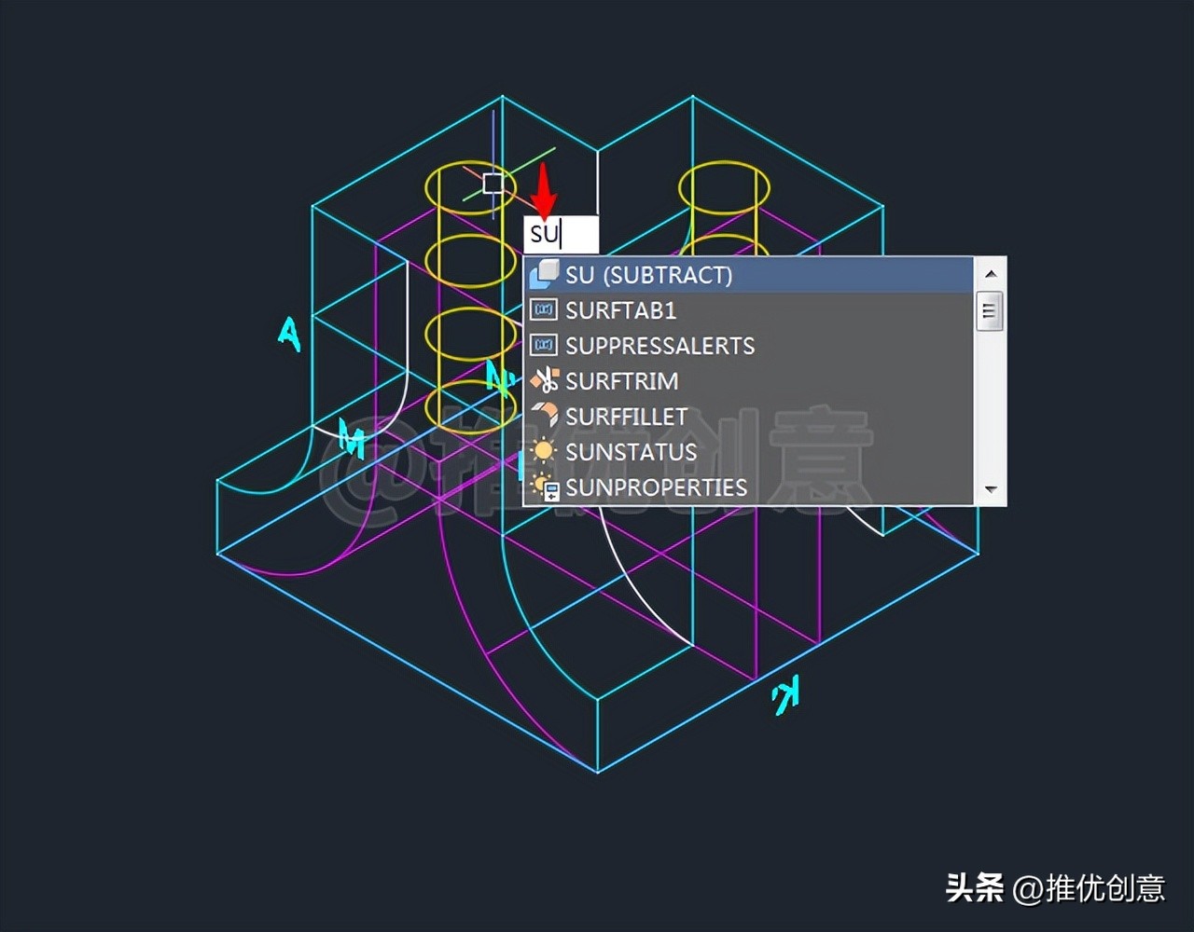The height and width of the screenshot is (932, 1194).
Task: Select SURFFILLET from the autocomplete list
Action: pyautogui.click(x=627, y=417)
